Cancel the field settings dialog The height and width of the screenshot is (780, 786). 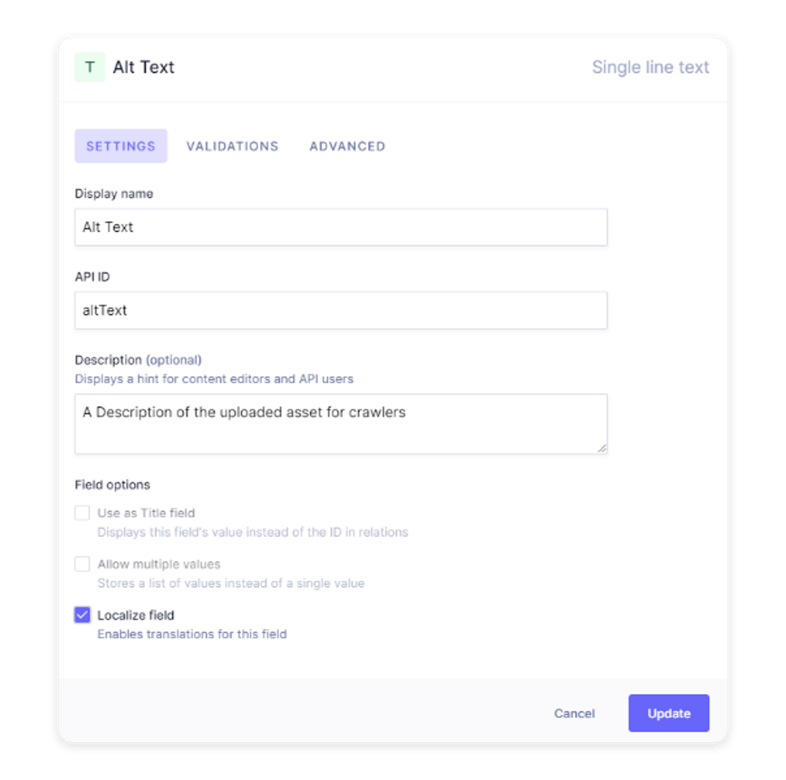click(575, 713)
